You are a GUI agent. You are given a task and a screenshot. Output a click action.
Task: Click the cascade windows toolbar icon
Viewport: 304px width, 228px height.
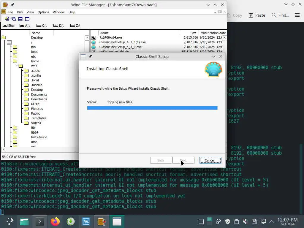[14, 19]
